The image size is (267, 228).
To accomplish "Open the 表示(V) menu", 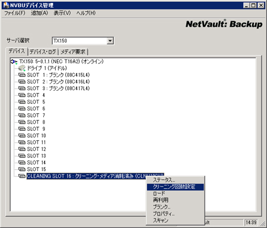I will pyautogui.click(x=62, y=13).
